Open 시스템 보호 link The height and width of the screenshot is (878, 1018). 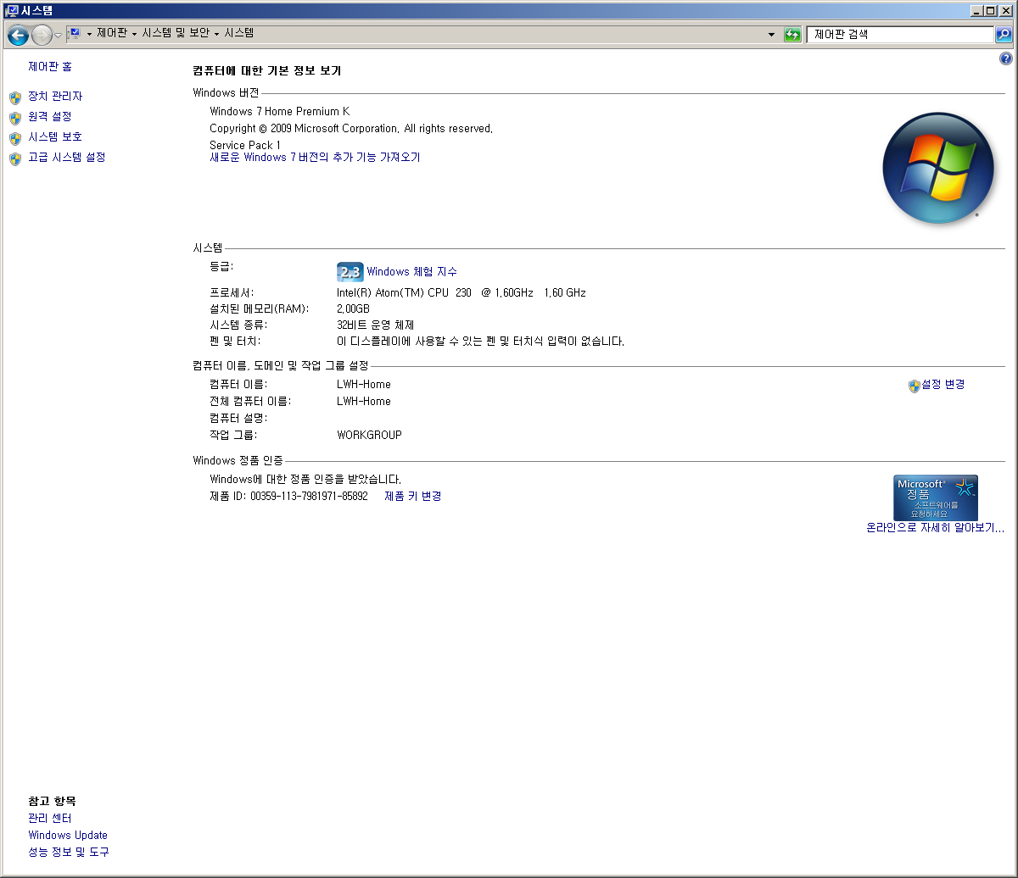coord(55,136)
